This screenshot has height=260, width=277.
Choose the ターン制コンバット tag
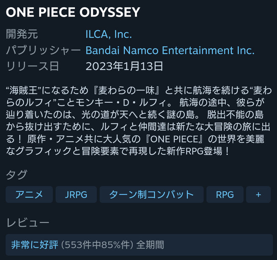pyautogui.click(x=151, y=194)
